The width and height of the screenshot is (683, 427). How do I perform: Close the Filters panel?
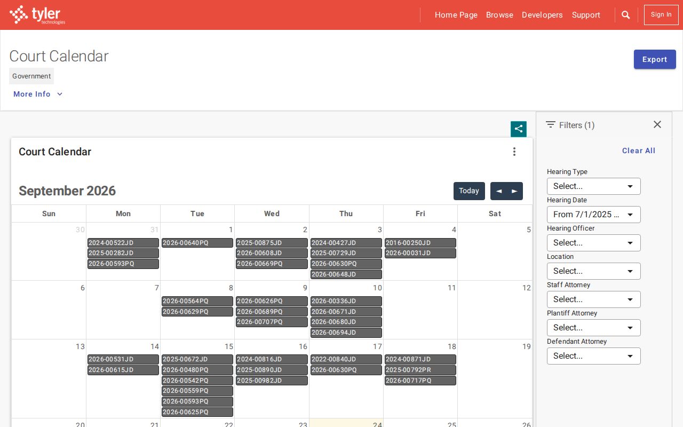point(657,124)
